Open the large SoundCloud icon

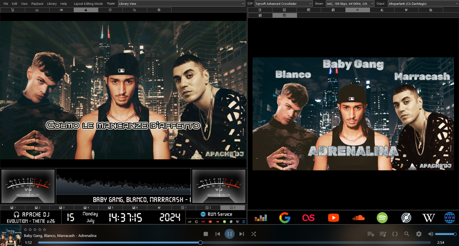[358, 217]
